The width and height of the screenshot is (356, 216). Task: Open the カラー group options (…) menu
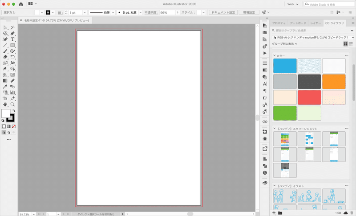click(347, 55)
